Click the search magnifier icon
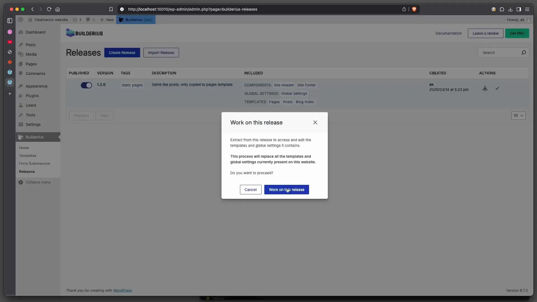The width and height of the screenshot is (537, 302). click(x=524, y=53)
